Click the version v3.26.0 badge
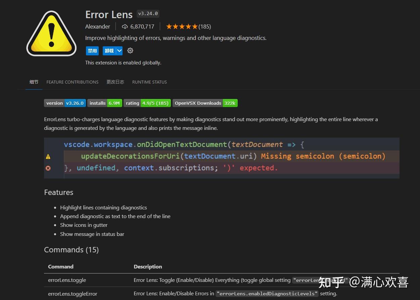Viewport: 420px width, 300px height. click(x=65, y=103)
